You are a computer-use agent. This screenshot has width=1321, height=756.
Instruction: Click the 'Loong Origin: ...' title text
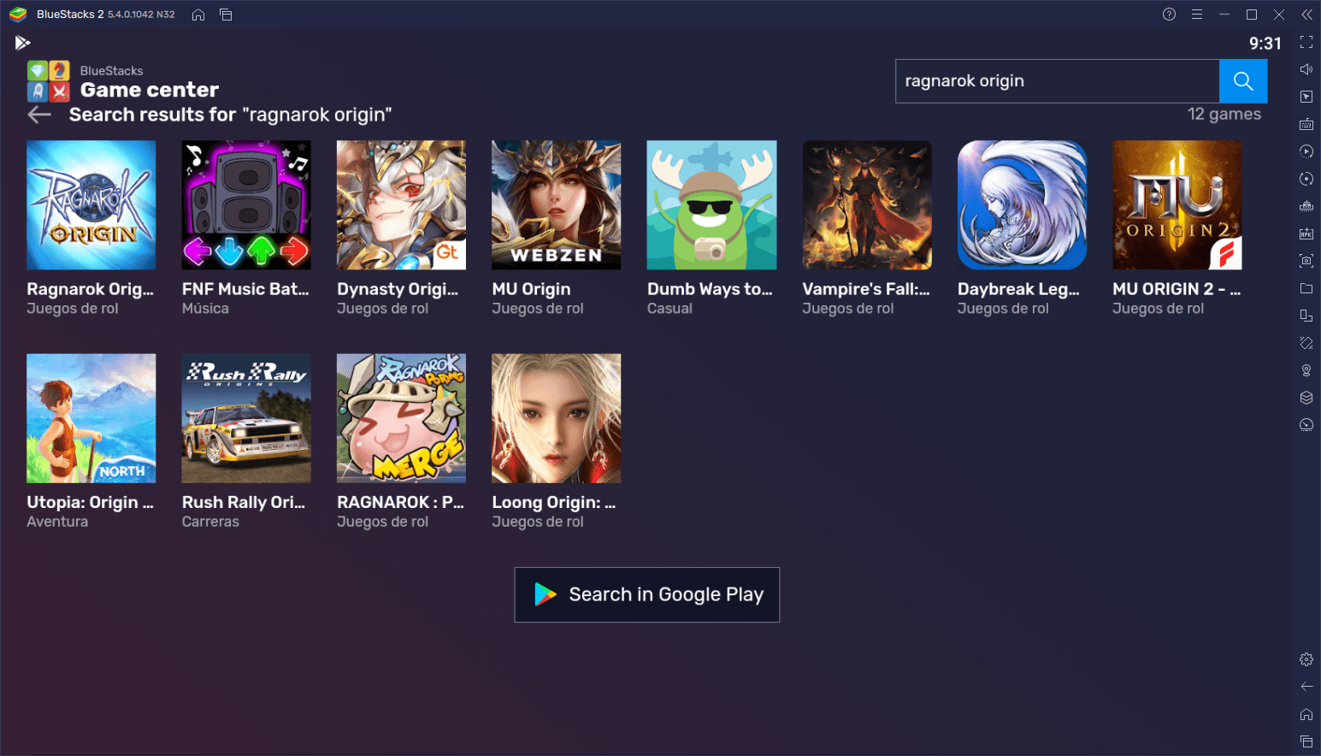pyautogui.click(x=554, y=502)
